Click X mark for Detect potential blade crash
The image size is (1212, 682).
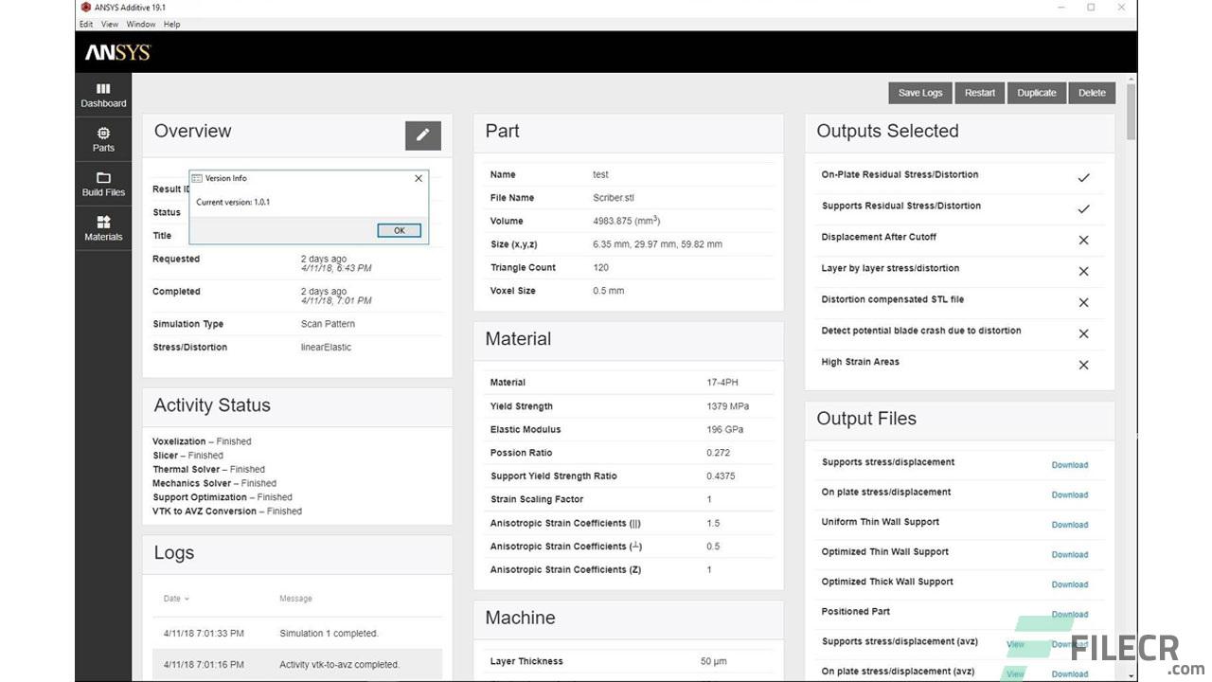(1084, 333)
